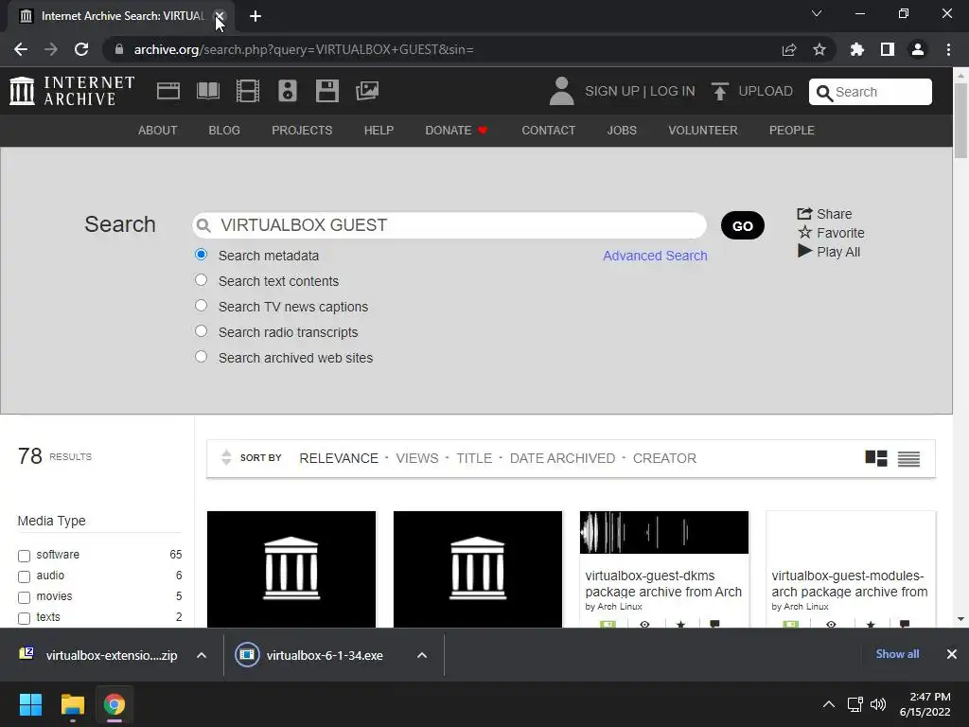The image size is (969, 727).
Task: Show hidden system tray icons
Action: click(x=829, y=704)
